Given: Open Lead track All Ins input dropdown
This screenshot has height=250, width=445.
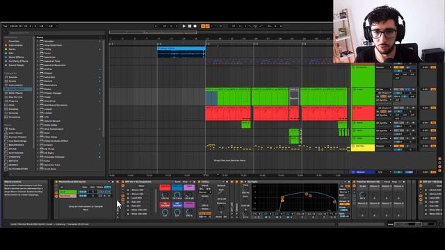Looking at the screenshot, I should coord(384,90).
